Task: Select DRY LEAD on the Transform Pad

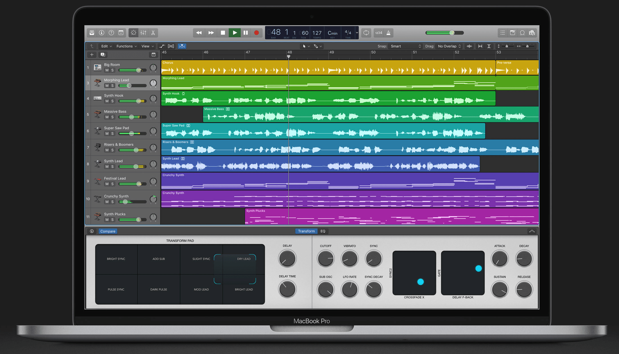Action: 243,259
